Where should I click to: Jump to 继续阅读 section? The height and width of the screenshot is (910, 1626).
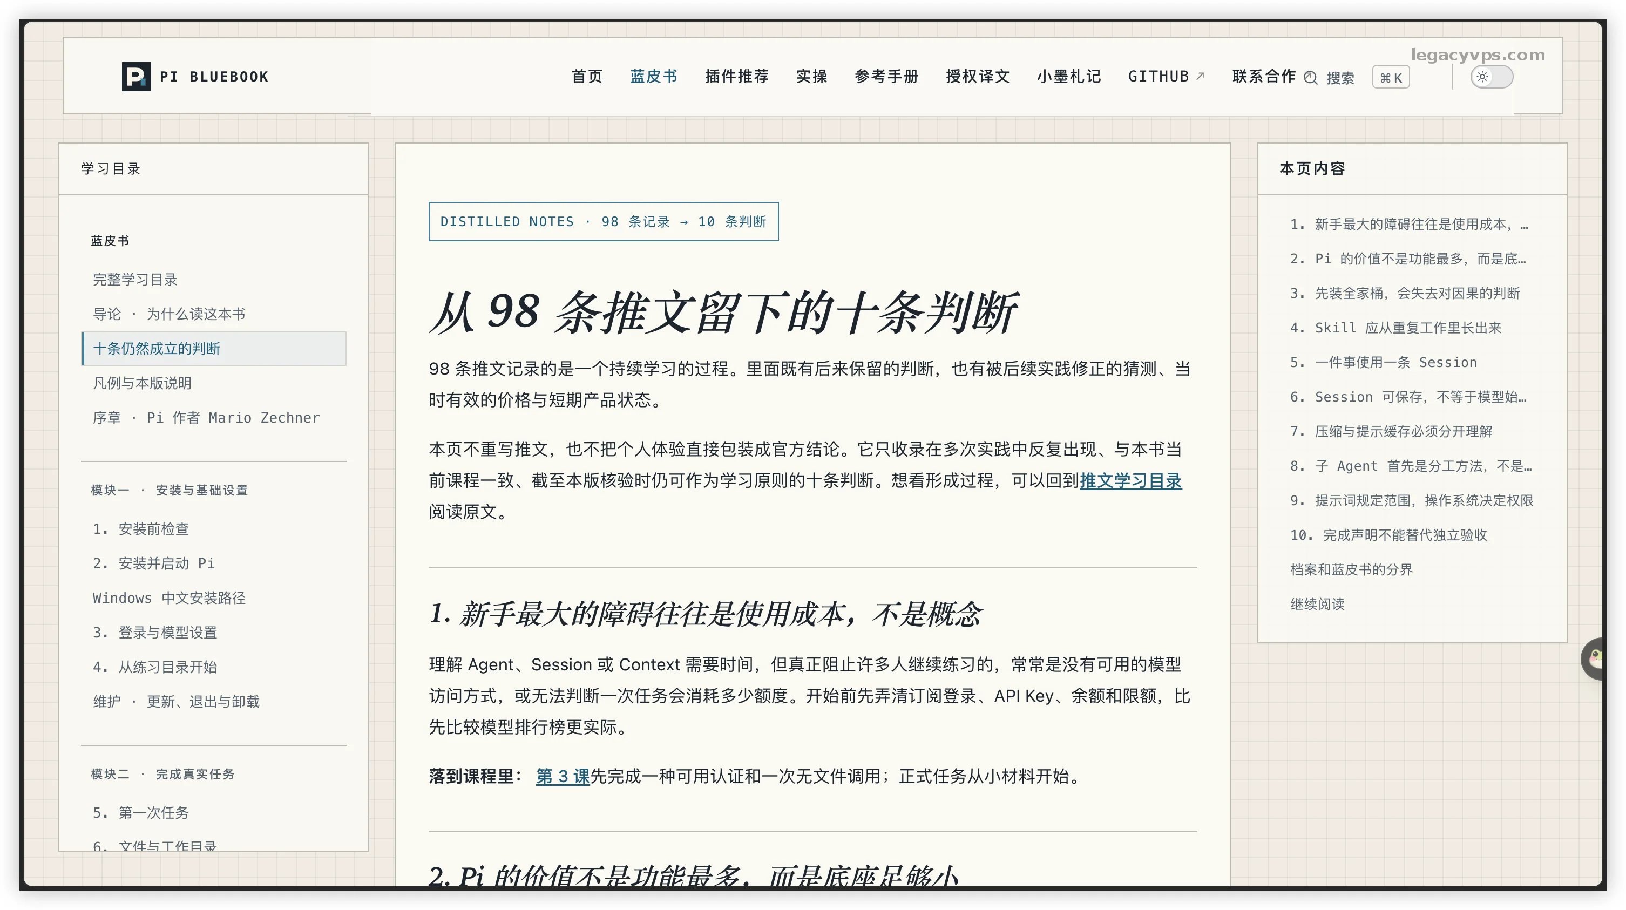1317,605
